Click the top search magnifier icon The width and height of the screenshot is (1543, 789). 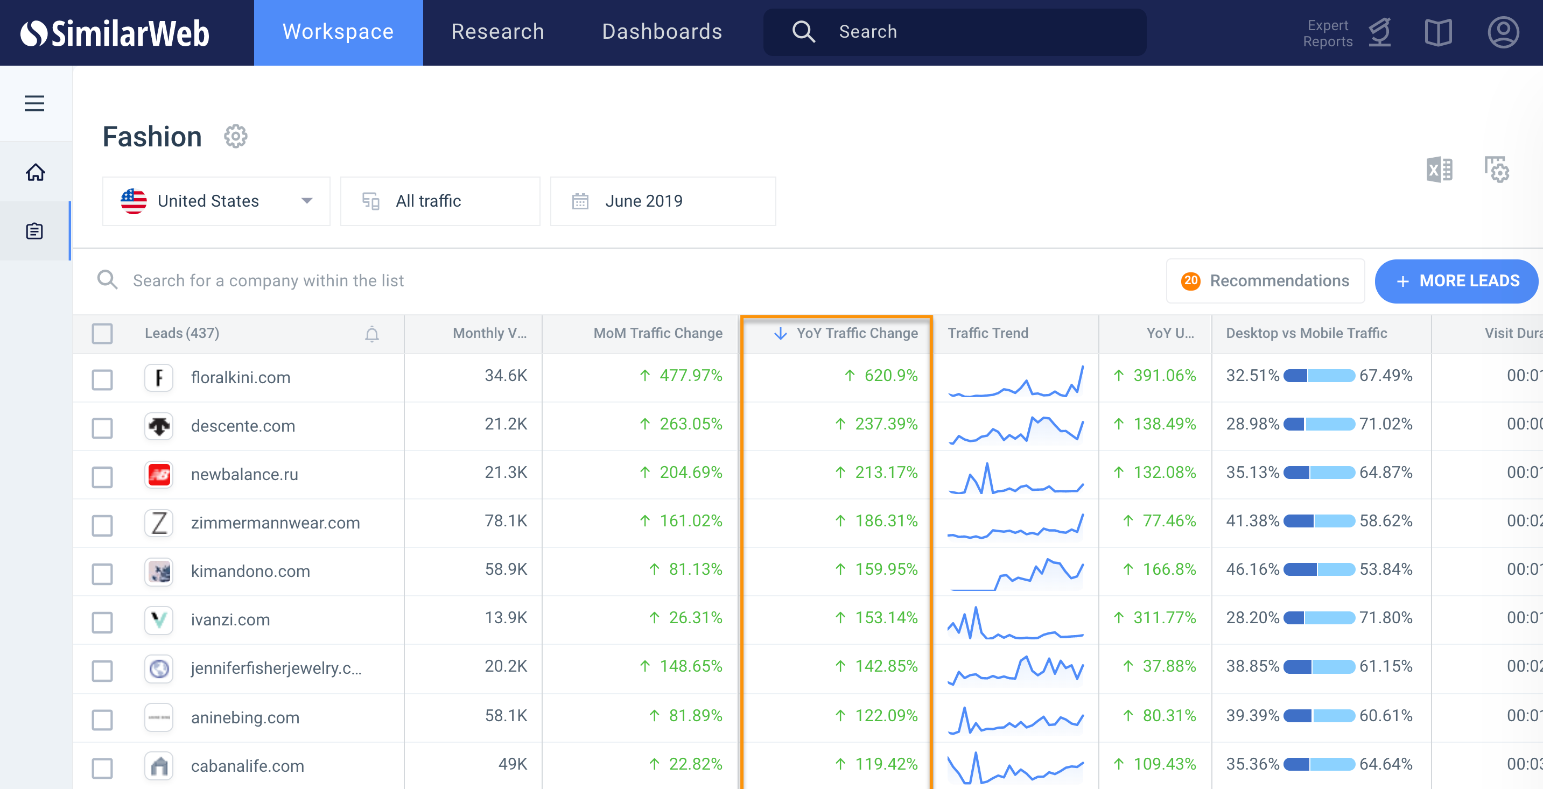803,32
